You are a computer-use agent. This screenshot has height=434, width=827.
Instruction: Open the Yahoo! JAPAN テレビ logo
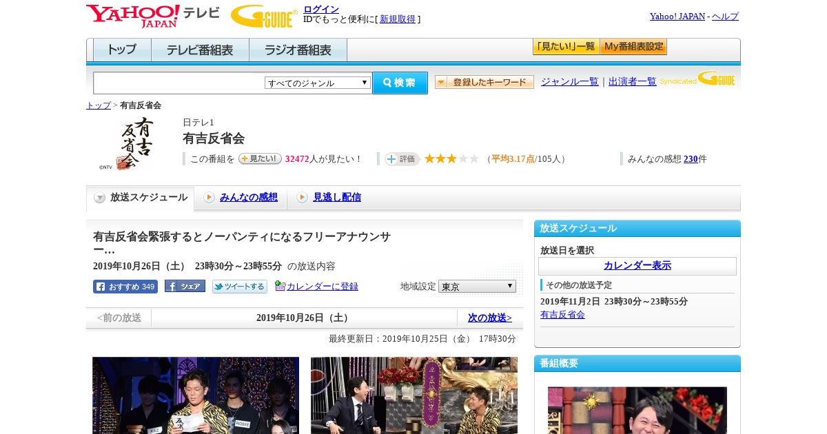click(x=153, y=15)
